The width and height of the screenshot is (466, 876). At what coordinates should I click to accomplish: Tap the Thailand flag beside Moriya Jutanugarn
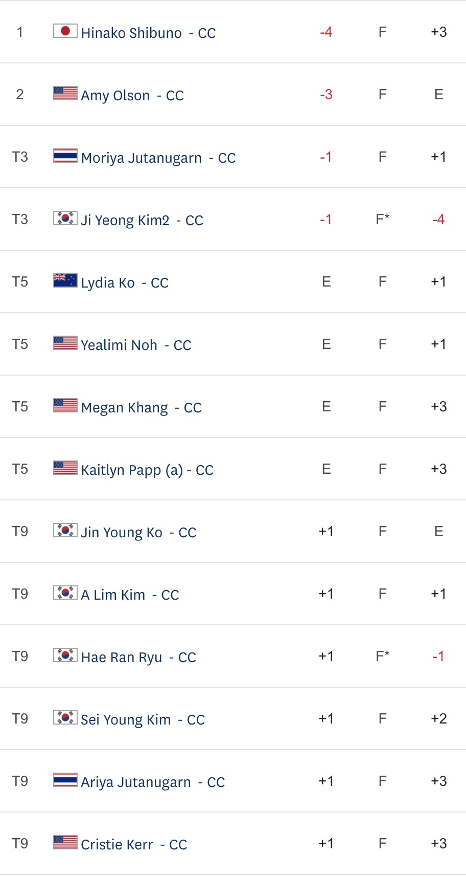click(65, 156)
